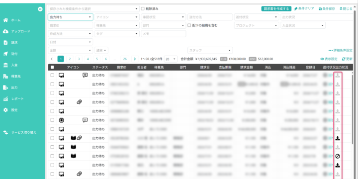This screenshot has height=179, width=358.
Task: Open 設定 settings in the sidebar
Action: 10,110
